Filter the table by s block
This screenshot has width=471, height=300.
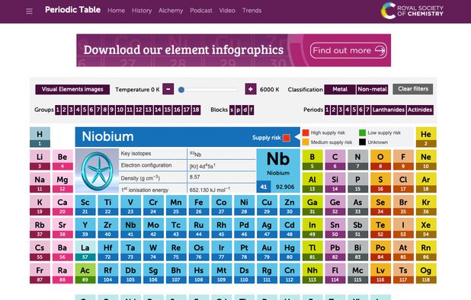(232, 110)
